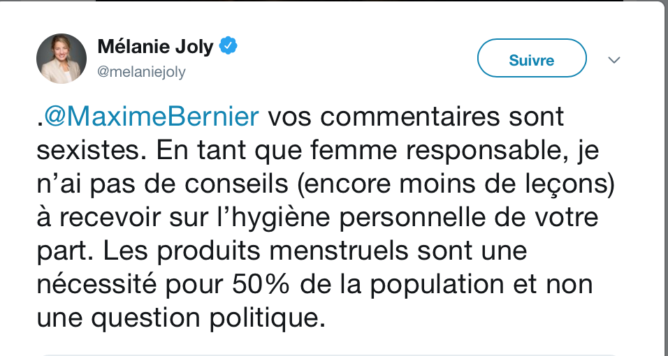Screen dimensions: 668x356
Task: Click the "50%" figure in the tweet
Action: tap(261, 285)
